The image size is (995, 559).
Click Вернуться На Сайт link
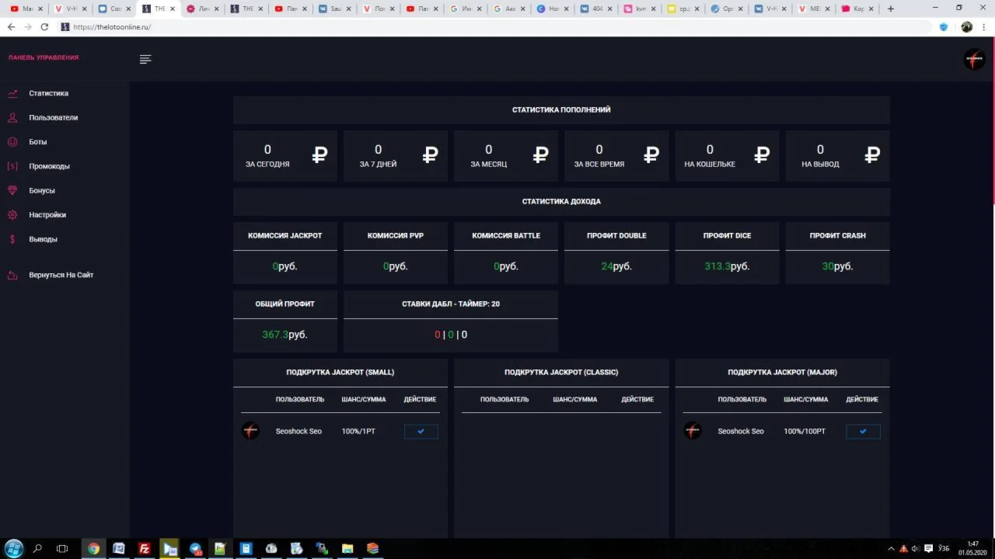coord(61,275)
